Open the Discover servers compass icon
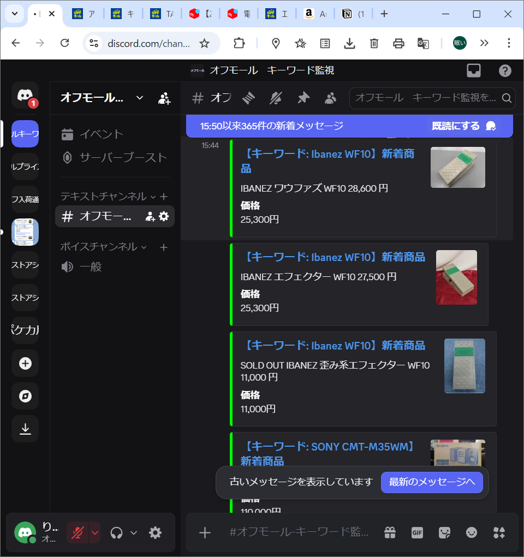Screen dimensions: 524x557 pyautogui.click(x=25, y=396)
